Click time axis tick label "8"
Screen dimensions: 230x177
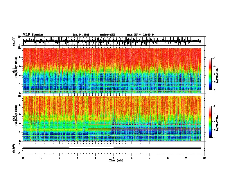point(168,158)
